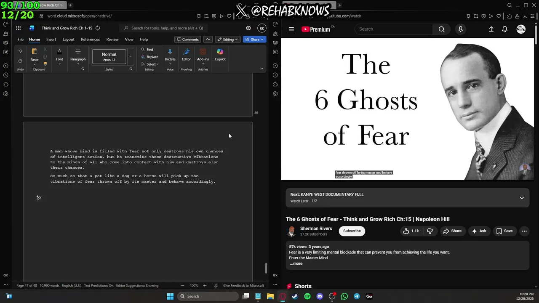Expand the Paragraph group dropdown

pos(78,64)
